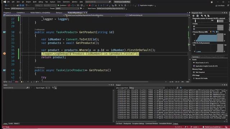Click the Live Share icon
The width and height of the screenshot is (230, 129).
click(x=216, y=6)
